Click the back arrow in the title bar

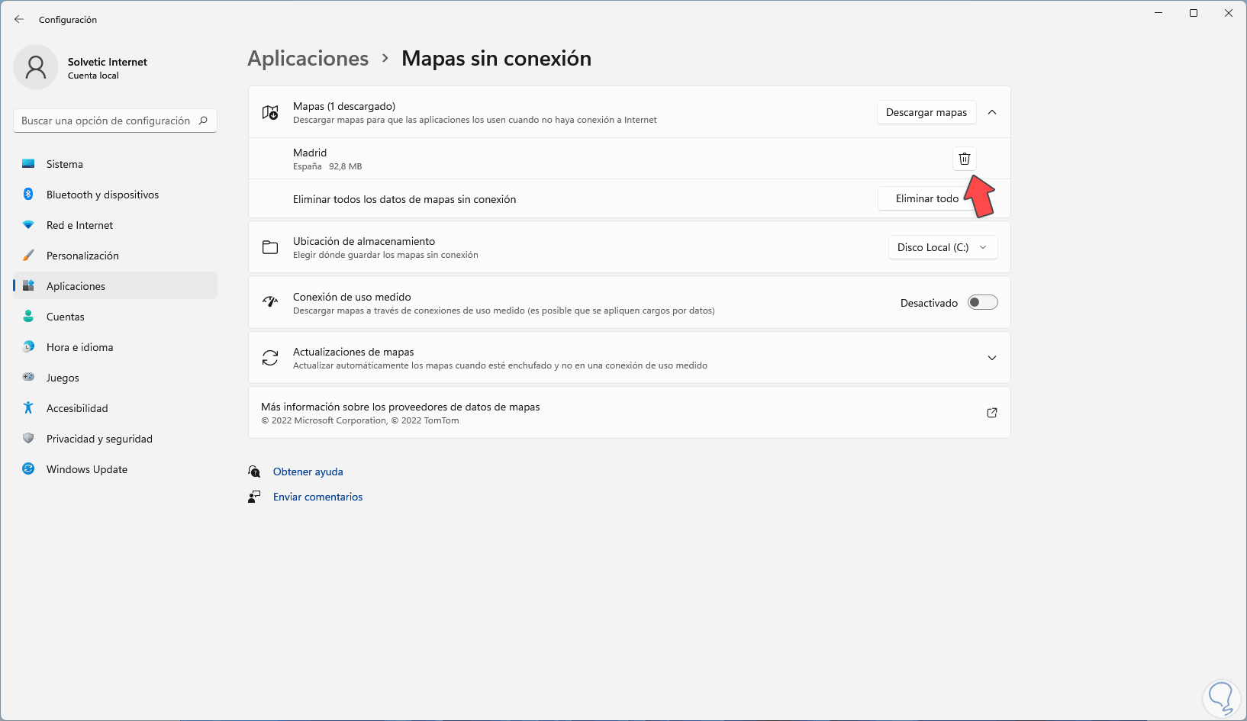19,20
